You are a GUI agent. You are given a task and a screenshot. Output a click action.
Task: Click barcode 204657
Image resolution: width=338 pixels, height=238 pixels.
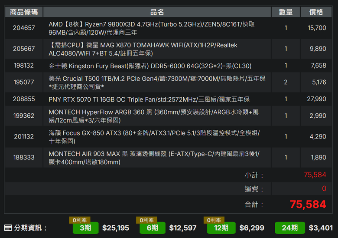24,28
